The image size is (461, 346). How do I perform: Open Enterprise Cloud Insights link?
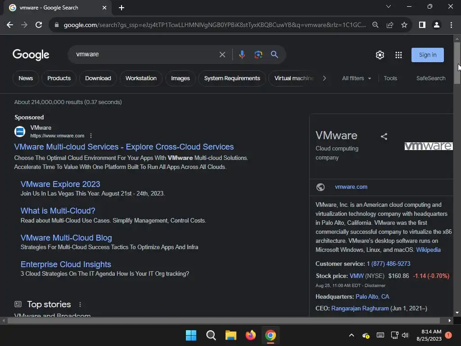tap(66, 264)
